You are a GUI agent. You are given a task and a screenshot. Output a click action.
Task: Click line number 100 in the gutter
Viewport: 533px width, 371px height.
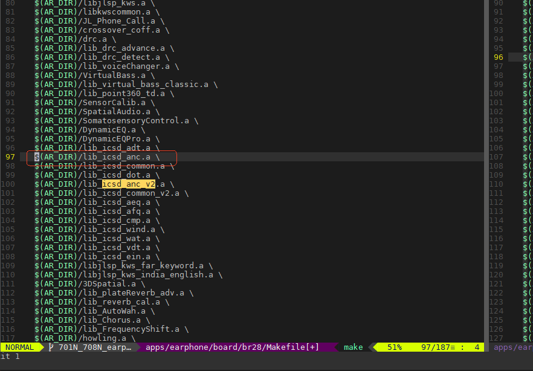click(8, 184)
